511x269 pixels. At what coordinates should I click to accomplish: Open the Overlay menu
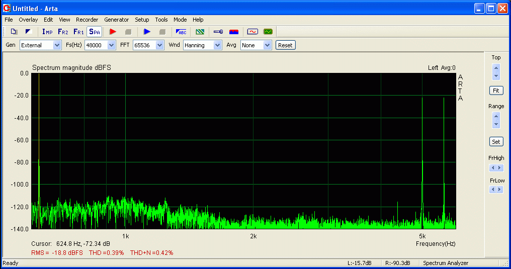[28, 20]
